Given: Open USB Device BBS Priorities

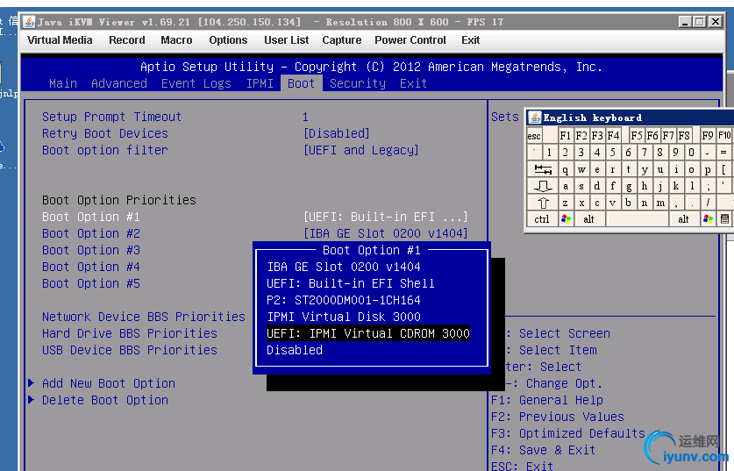Looking at the screenshot, I should [129, 350].
